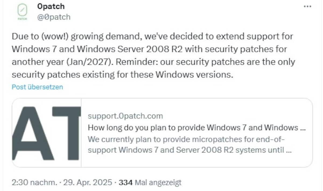Click the card description about micropatches
Image resolution: width=323 pixels, height=191 pixels.
click(x=190, y=145)
